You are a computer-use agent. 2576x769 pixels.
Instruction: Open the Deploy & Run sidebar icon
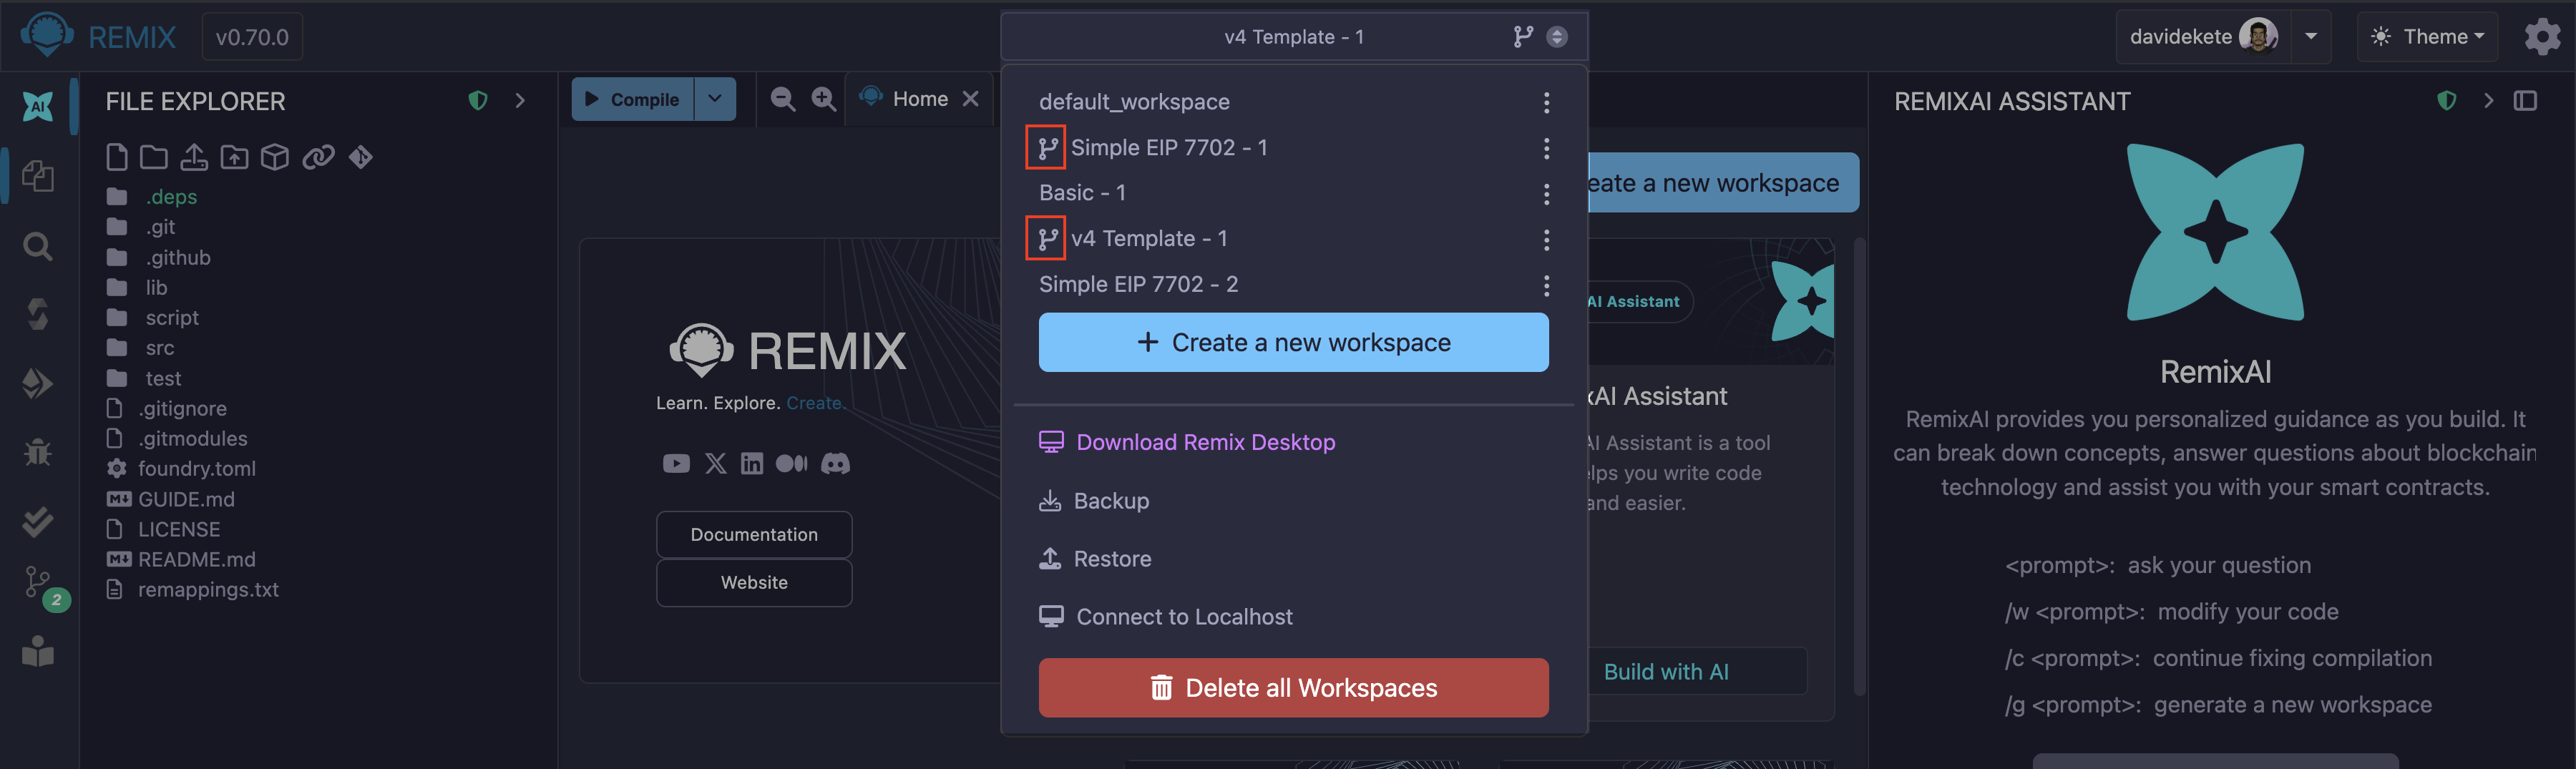tap(38, 383)
